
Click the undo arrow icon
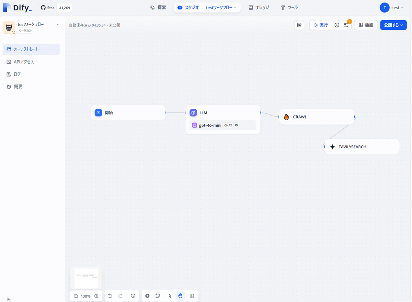[110, 296]
